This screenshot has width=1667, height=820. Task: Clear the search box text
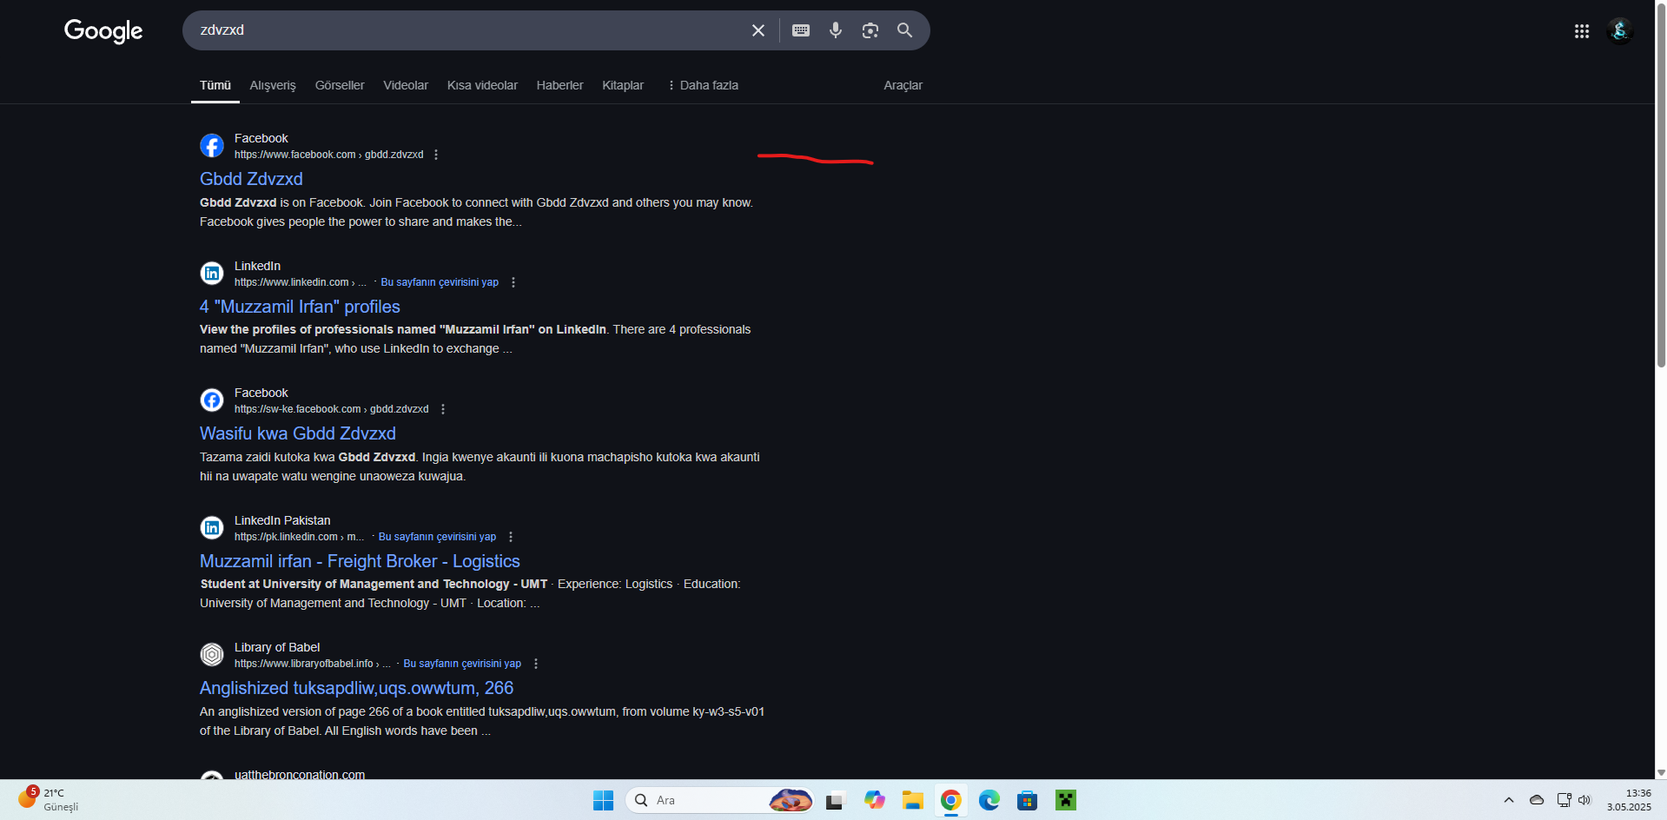(758, 30)
